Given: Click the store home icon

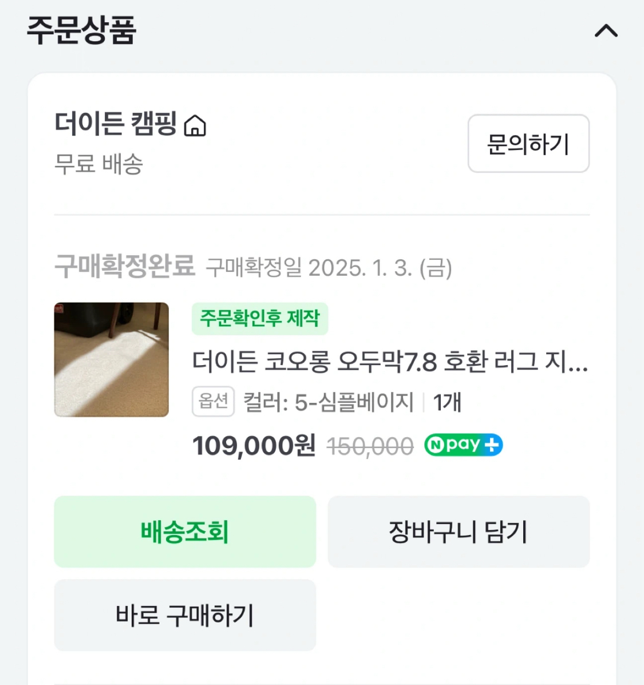Looking at the screenshot, I should point(195,125).
